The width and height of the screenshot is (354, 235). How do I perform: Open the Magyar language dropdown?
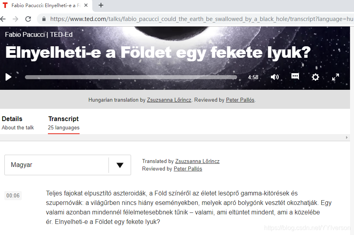(67, 165)
